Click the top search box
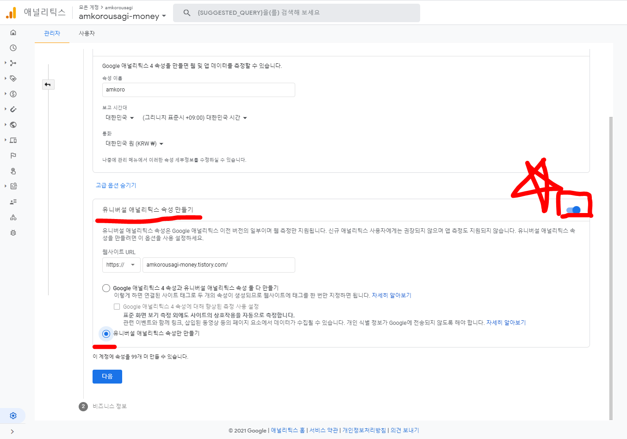 pyautogui.click(x=297, y=13)
